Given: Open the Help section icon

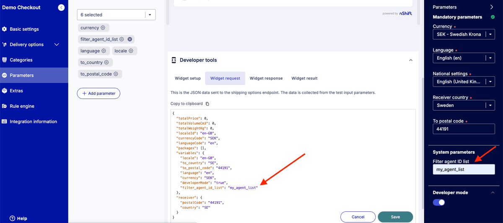Looking at the screenshot, I should click(13, 218).
